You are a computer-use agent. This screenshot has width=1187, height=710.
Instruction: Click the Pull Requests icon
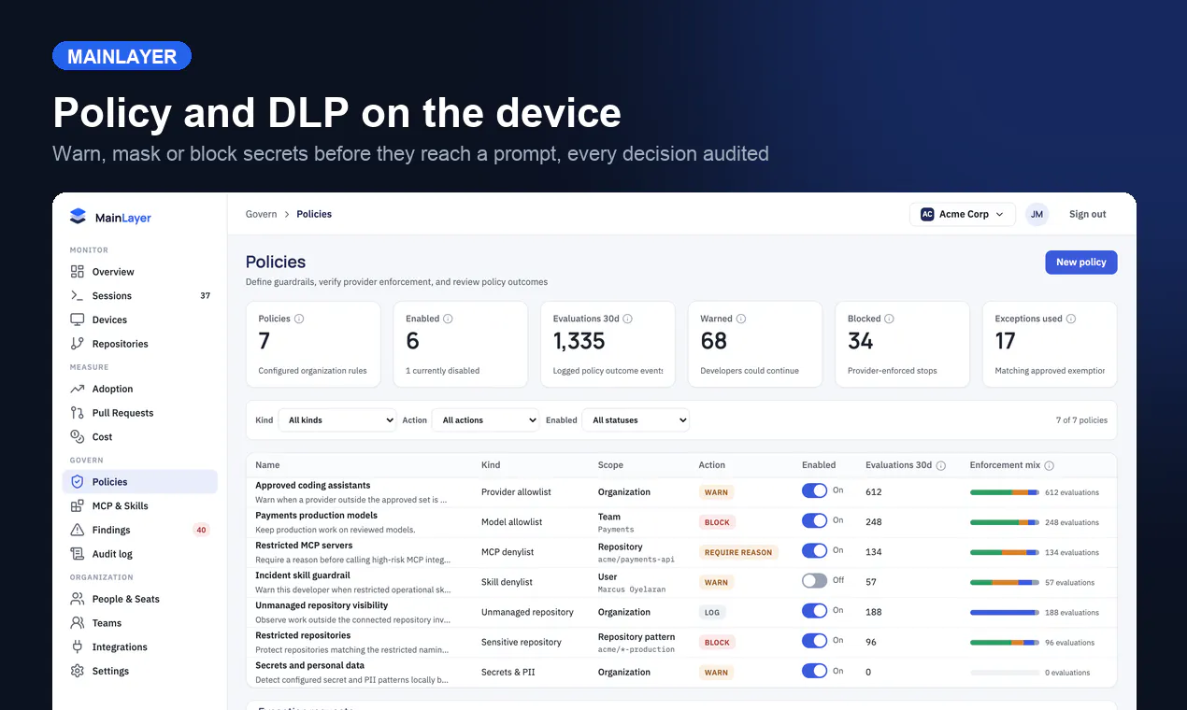coord(78,413)
